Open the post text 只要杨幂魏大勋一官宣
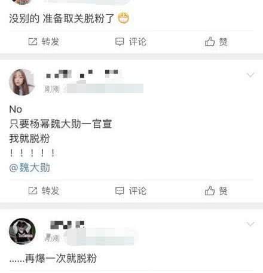 [x=60, y=124]
